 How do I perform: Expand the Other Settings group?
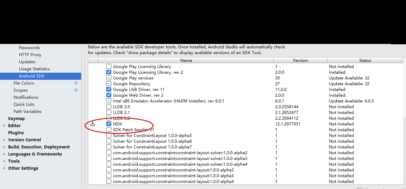(x=4, y=168)
